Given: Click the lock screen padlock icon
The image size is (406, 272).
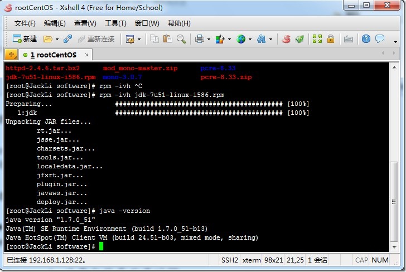Looking at the screenshot, I should coord(331,39).
